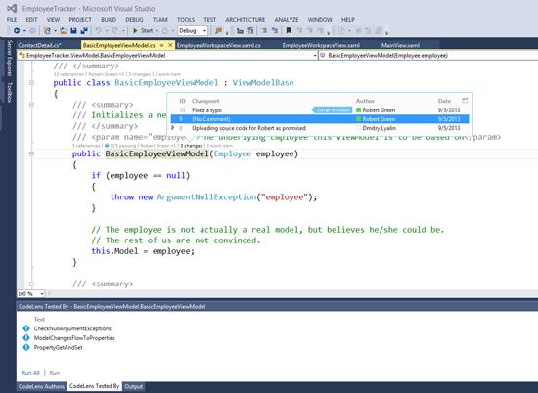Select the Fixed a typo changeset row

[x=320, y=110]
